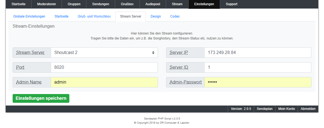Open the Codes tab
Screen dimensions: 324x128
click(175, 16)
